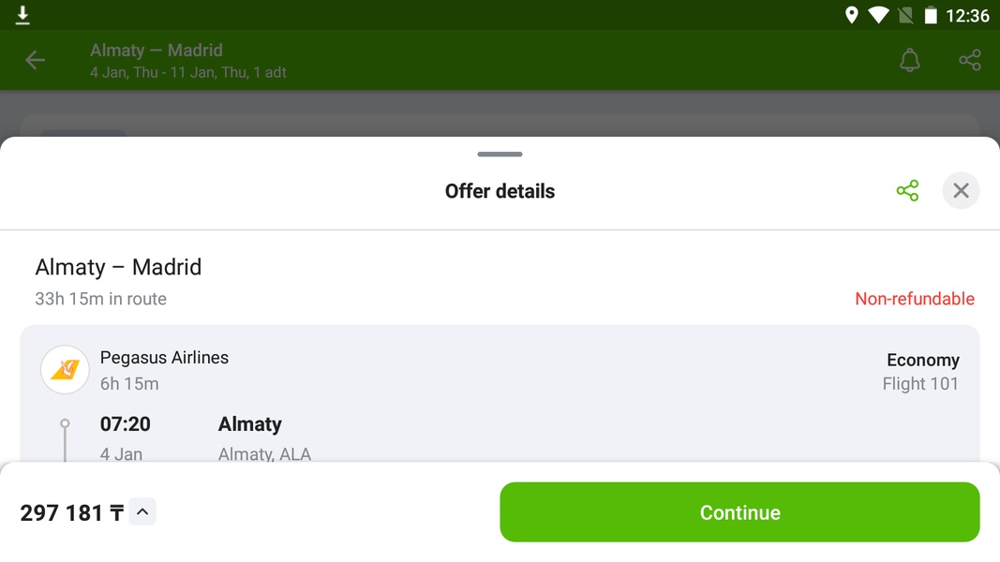Open price alert bell icon

(909, 60)
